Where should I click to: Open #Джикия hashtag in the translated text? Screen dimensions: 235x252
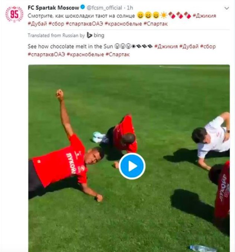pyautogui.click(x=166, y=46)
